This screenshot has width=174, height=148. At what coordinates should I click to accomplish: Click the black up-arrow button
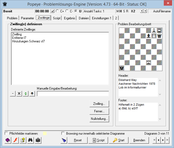[32, 94]
